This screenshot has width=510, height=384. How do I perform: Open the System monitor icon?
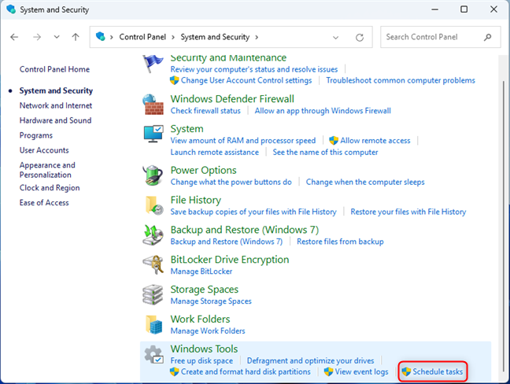[x=153, y=134]
